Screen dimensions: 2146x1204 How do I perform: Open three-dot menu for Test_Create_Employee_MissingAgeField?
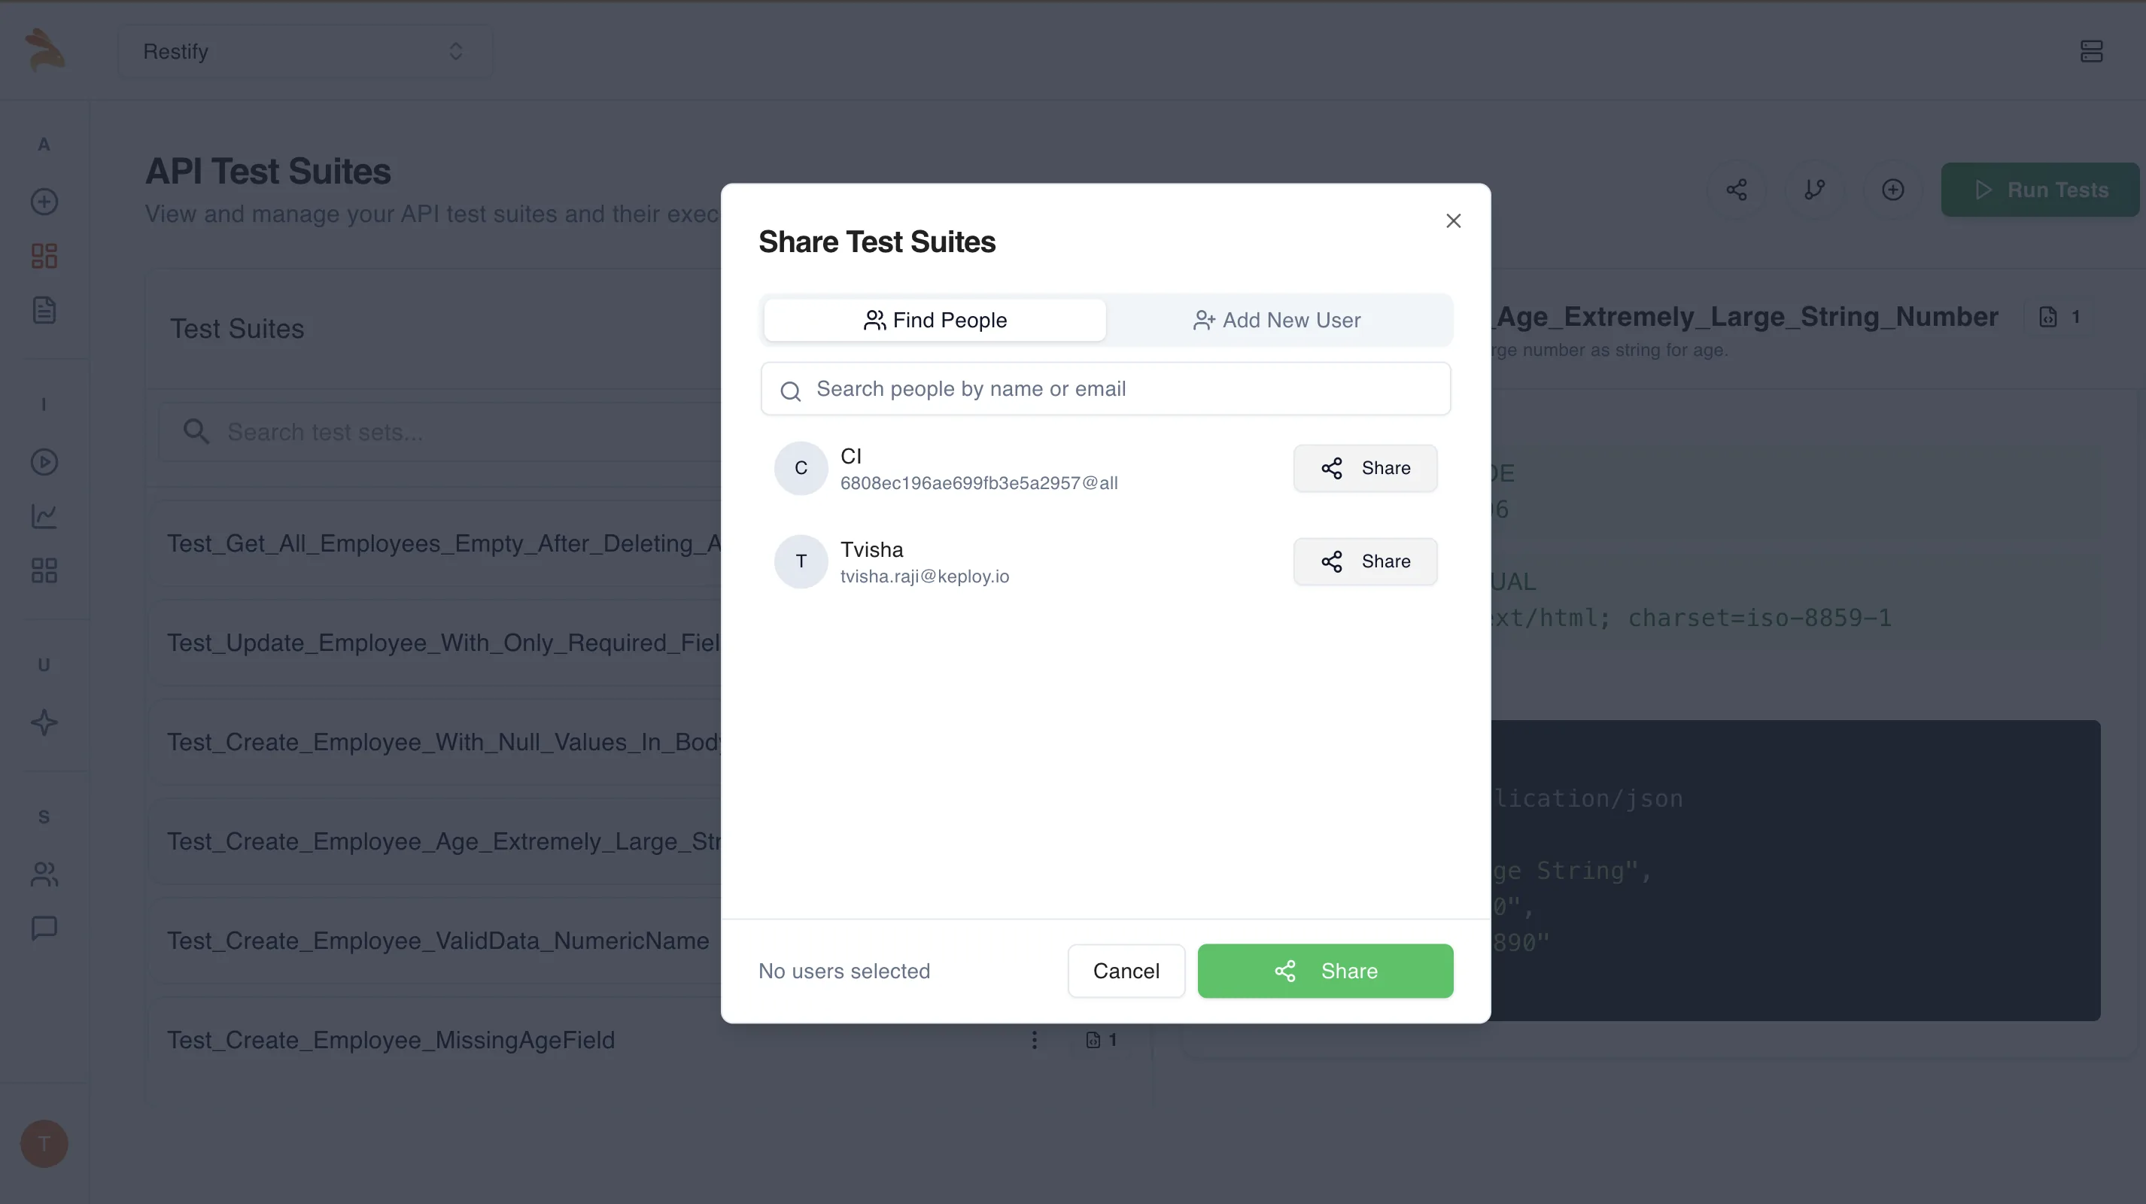click(x=1034, y=1040)
